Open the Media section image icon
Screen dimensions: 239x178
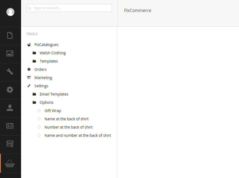click(10, 53)
